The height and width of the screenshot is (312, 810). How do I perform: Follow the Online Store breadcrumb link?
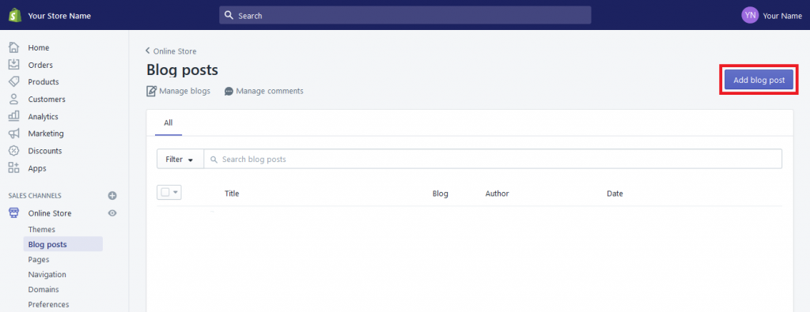(175, 51)
